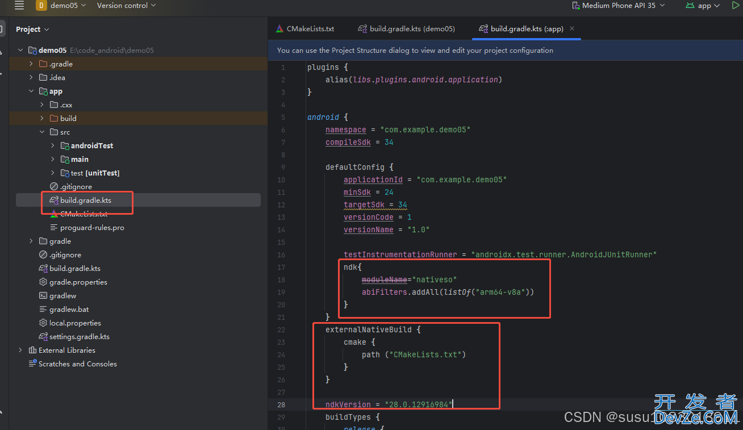Switch to build.gradle.kts (demo05) tab
Viewport: 743px width, 430px height.
407,28
